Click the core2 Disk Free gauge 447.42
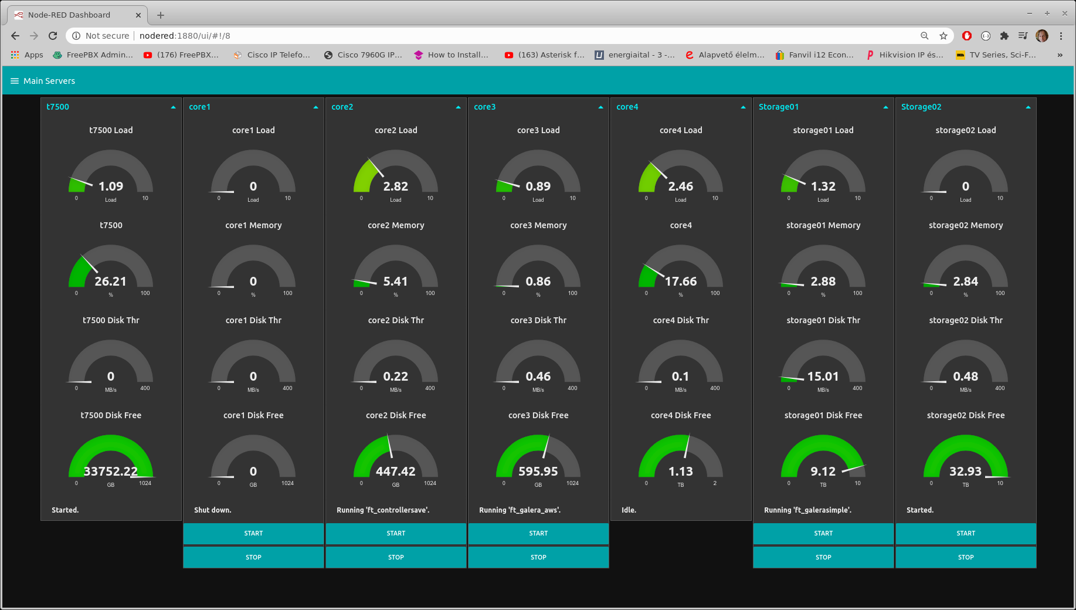Image resolution: width=1076 pixels, height=610 pixels. [396, 471]
